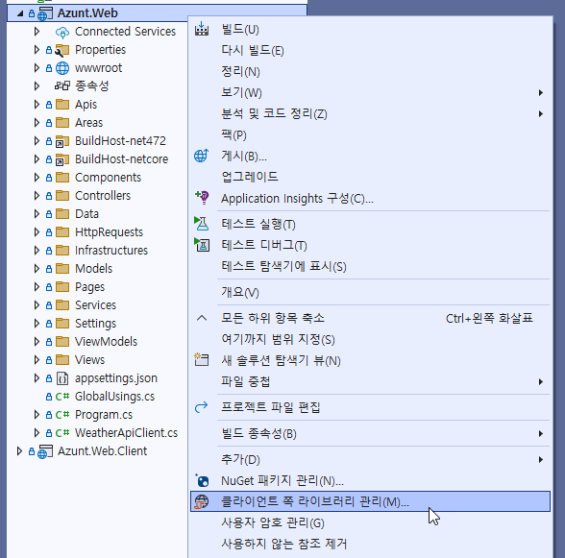The width and height of the screenshot is (565, 558).
Task: Click the client-side library manager icon
Action: [x=202, y=501]
